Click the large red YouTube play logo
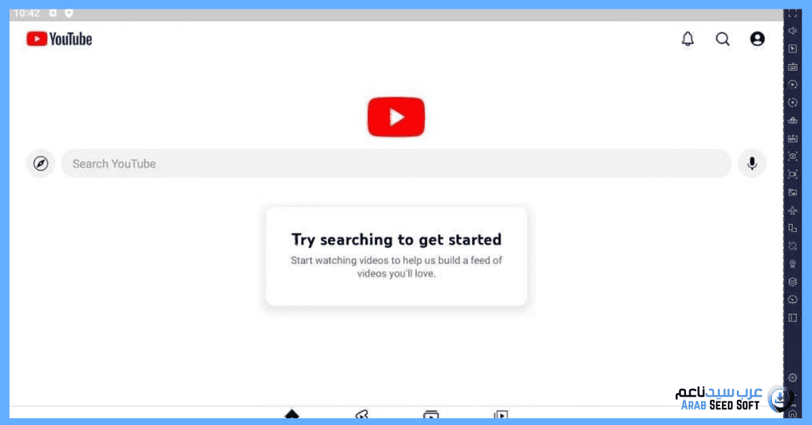812x425 pixels. [x=396, y=117]
